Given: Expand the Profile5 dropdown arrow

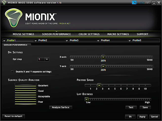Looking at the screenshot, I should [130, 41].
